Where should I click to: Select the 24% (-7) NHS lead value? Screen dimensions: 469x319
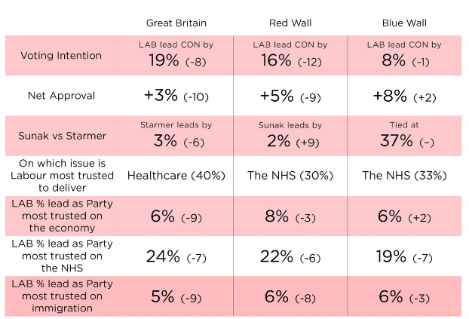[176, 256]
